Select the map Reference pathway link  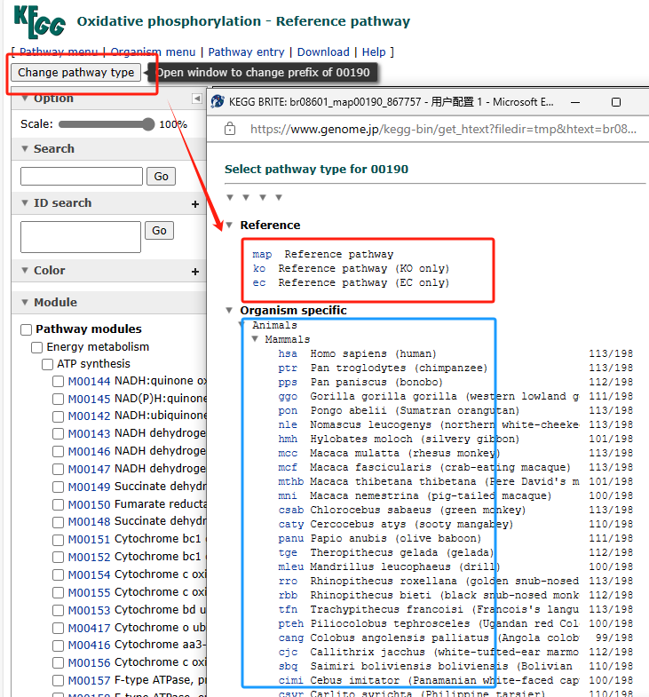(x=262, y=254)
